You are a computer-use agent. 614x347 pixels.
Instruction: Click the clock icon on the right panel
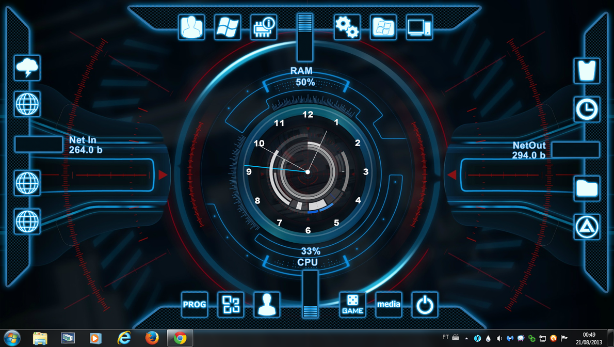587,109
